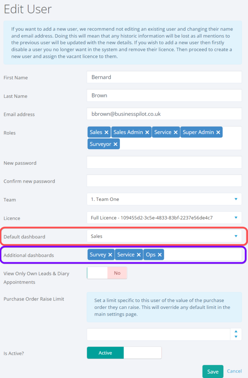The height and width of the screenshot is (378, 248).
Task: Open the Team dropdown
Action: (x=164, y=199)
